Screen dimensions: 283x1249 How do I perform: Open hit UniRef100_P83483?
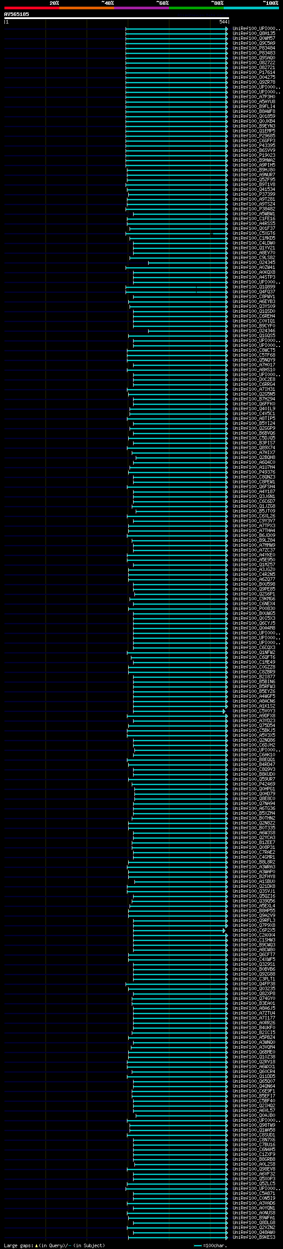click(254, 53)
